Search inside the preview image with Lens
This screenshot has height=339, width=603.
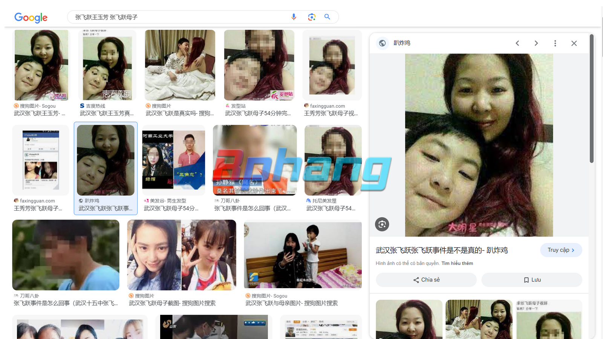coord(382,224)
